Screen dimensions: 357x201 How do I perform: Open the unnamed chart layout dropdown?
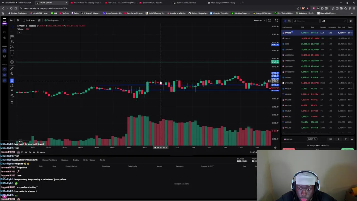tap(259, 20)
